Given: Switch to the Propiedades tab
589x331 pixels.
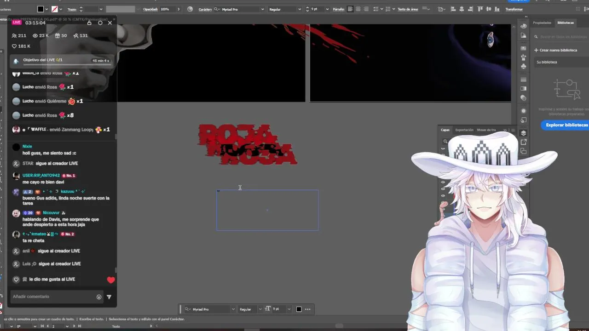Looking at the screenshot, I should coord(542,23).
